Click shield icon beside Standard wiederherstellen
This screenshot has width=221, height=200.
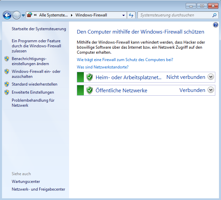7,84
